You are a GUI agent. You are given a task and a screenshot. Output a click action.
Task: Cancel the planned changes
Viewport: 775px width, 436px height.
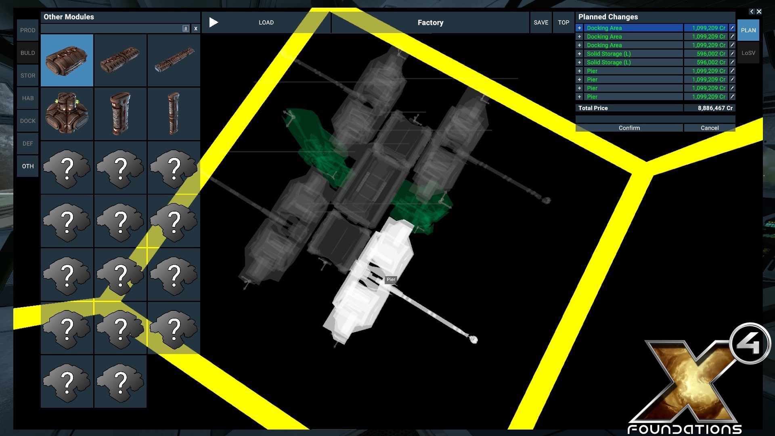click(x=709, y=128)
